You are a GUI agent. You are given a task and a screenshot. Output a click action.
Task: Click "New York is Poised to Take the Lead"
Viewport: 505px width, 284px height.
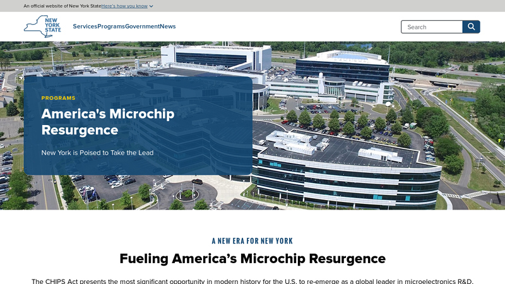(x=97, y=153)
